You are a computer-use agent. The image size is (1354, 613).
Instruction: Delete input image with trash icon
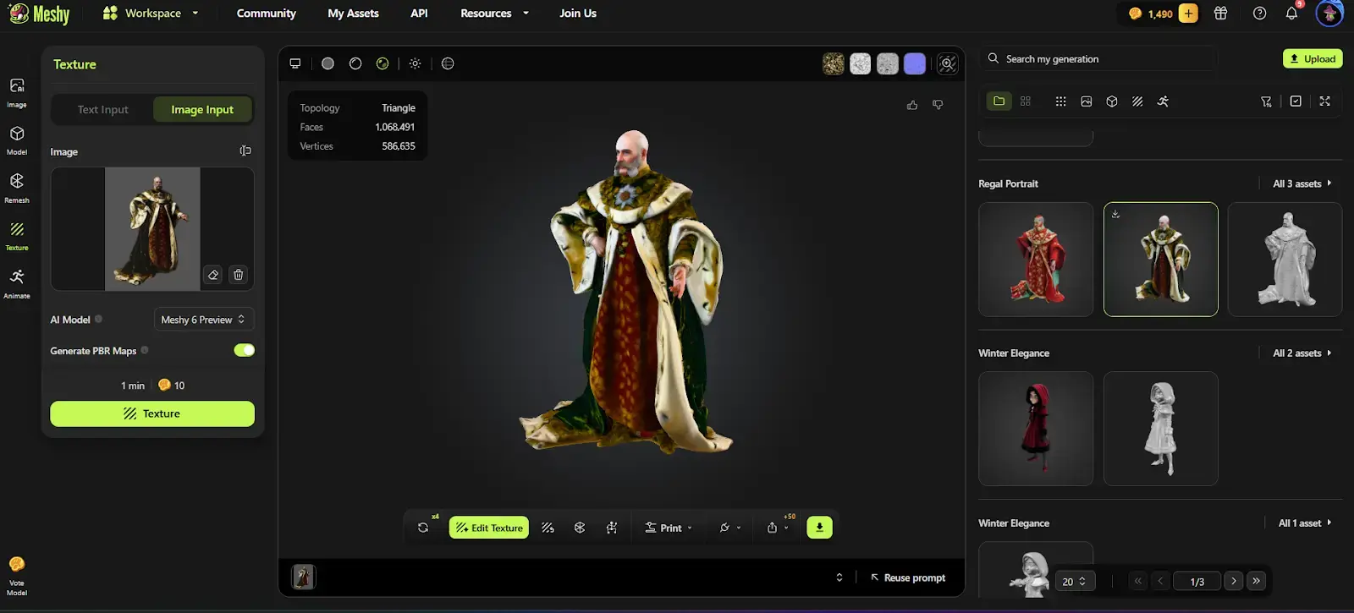coord(239,275)
